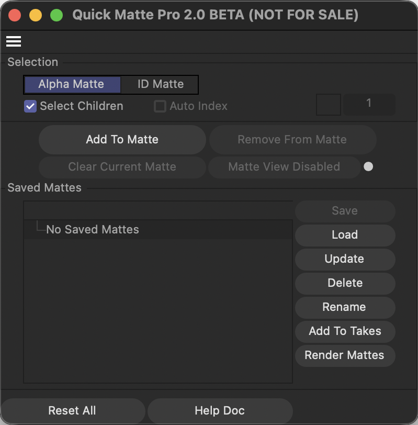
Task: Click Add To Matte
Action: point(122,140)
